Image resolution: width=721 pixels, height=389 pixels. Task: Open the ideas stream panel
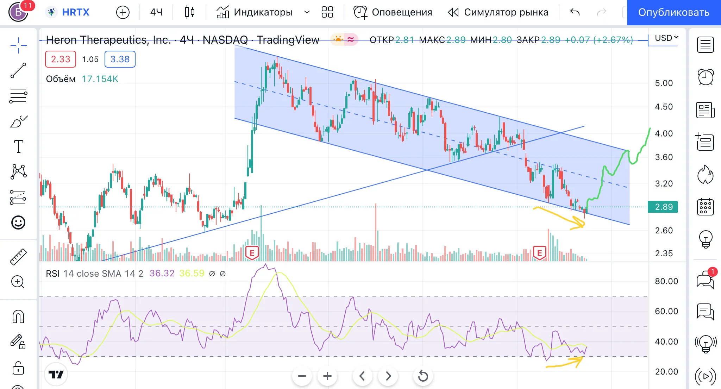706,344
